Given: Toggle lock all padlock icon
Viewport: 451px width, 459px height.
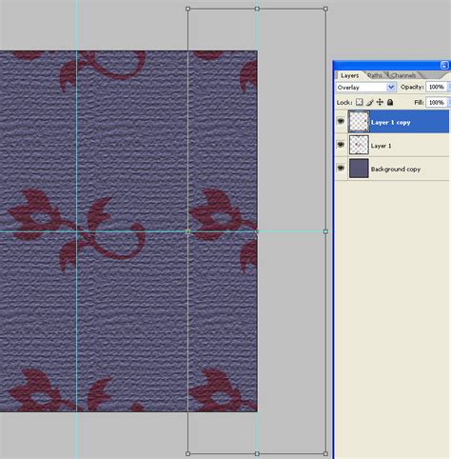Looking at the screenshot, I should pyautogui.click(x=390, y=102).
